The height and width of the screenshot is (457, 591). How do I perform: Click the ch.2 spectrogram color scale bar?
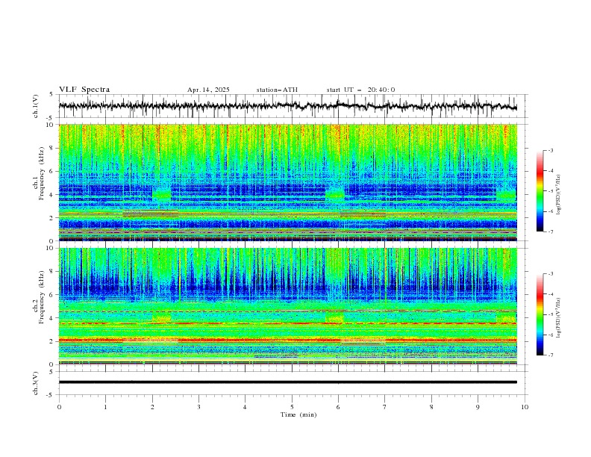540,314
